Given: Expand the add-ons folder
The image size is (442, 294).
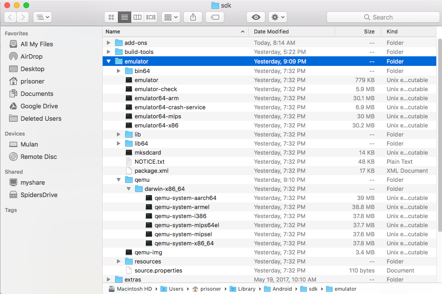Looking at the screenshot, I should tap(108, 43).
